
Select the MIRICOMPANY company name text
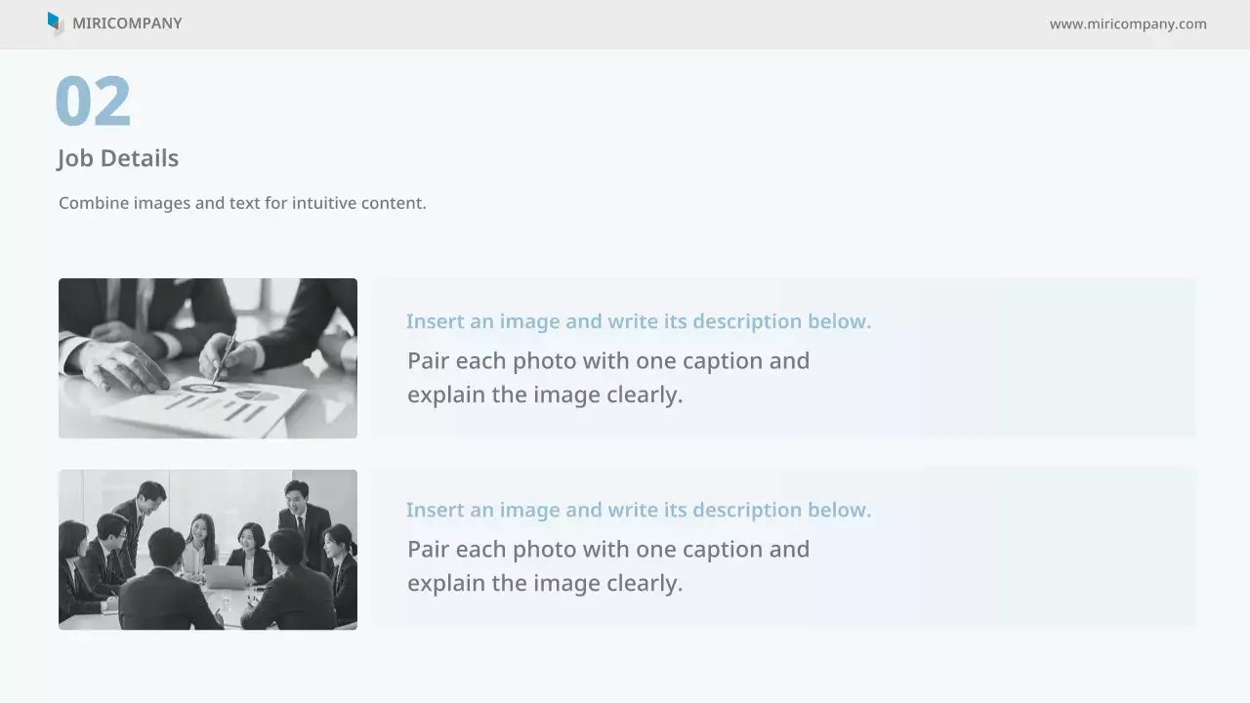click(x=127, y=23)
